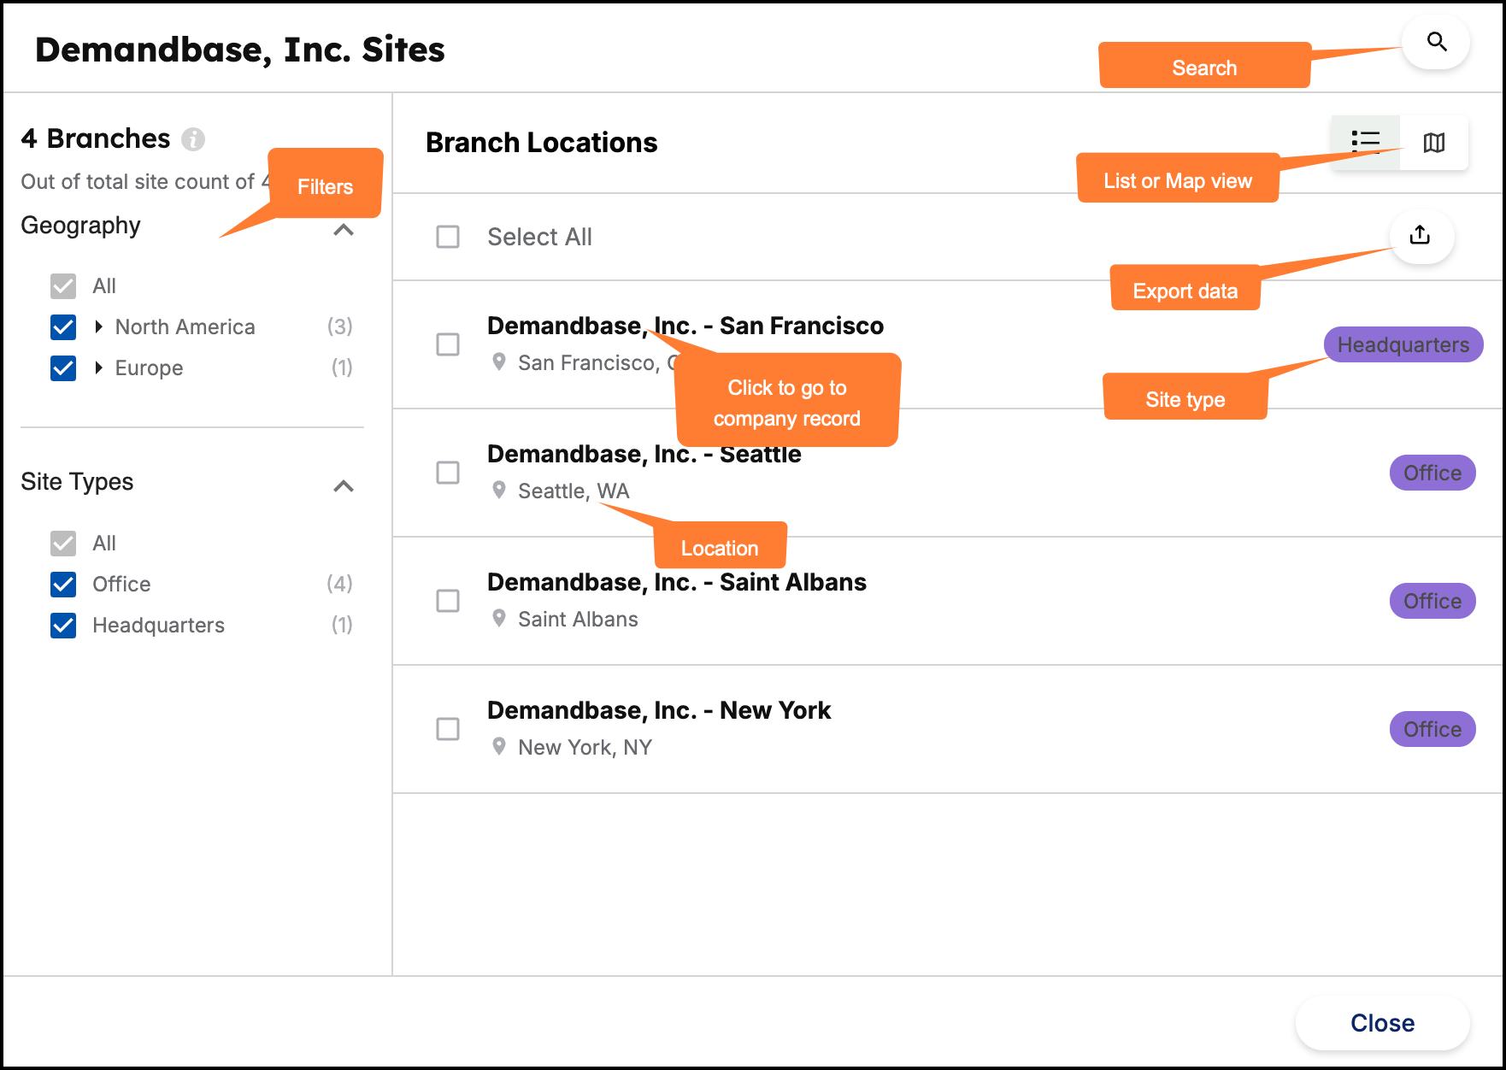Click the Headquarters site type badge

pyautogui.click(x=1403, y=344)
